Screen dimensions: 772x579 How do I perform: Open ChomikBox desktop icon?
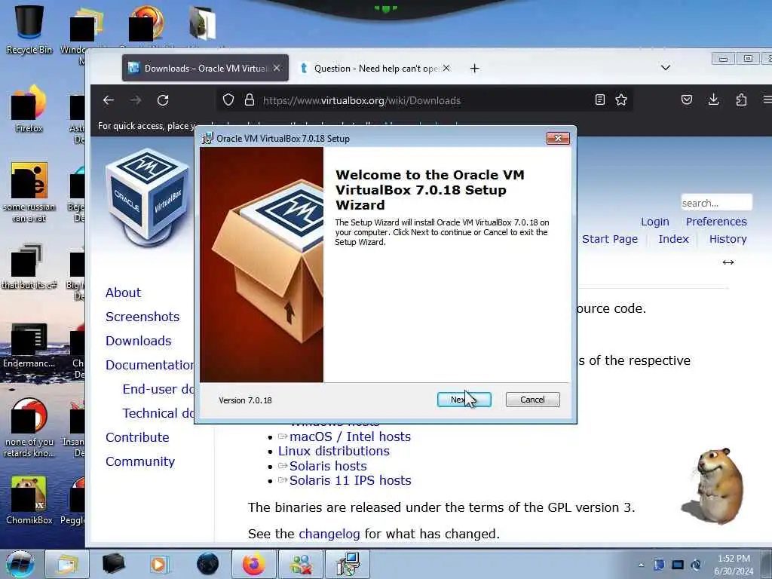[29, 500]
